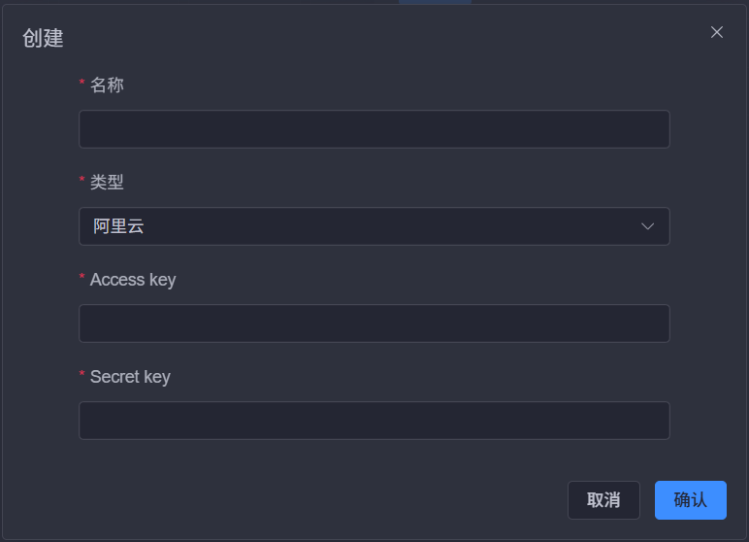Focus the Access key input field
Screen dimensions: 749x542
[x=374, y=323]
